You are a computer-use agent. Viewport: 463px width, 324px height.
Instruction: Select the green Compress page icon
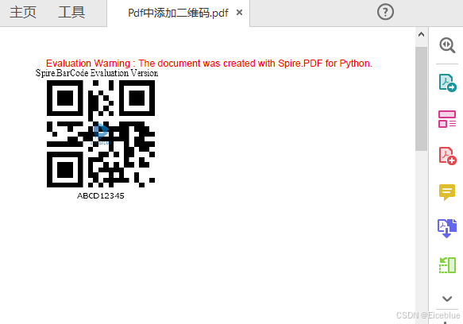coord(447,265)
